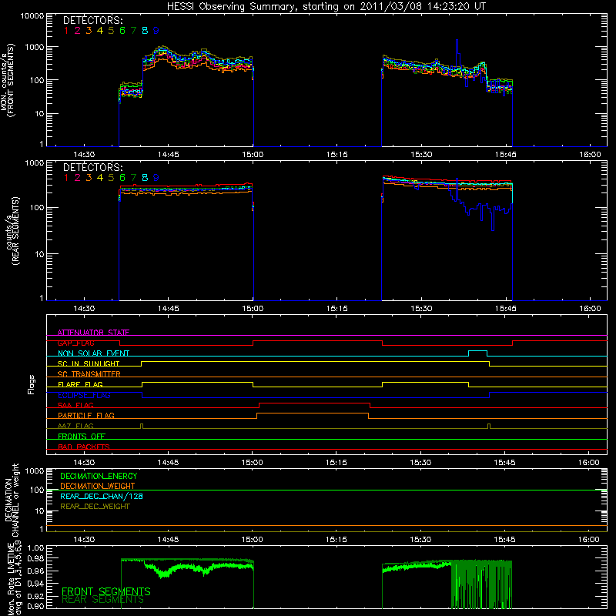Click the 1.00 value on the livetime axis
This screenshot has height=616, width=616.
tap(35, 548)
